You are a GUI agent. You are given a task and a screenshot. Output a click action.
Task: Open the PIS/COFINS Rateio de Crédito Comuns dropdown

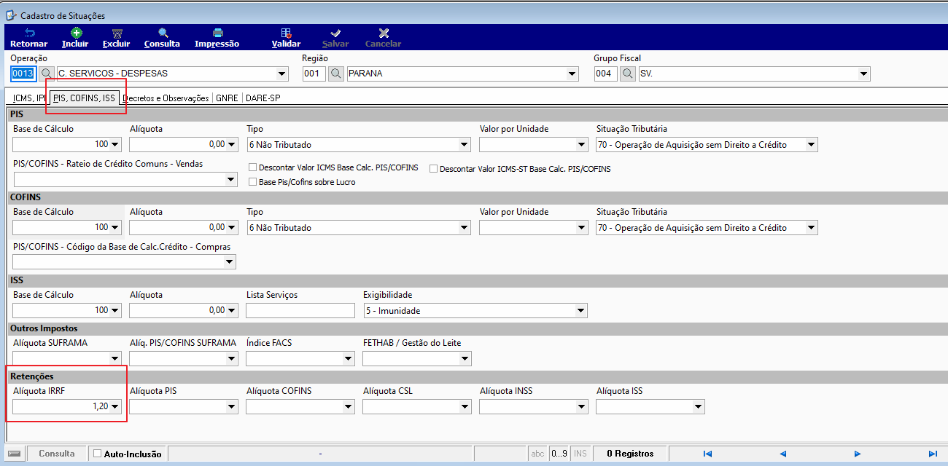click(x=231, y=179)
